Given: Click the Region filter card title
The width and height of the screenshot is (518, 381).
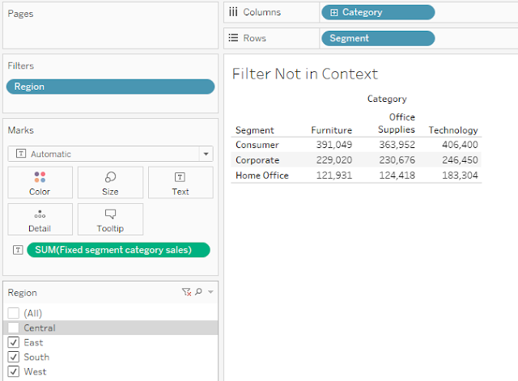Looking at the screenshot, I should (x=23, y=293).
